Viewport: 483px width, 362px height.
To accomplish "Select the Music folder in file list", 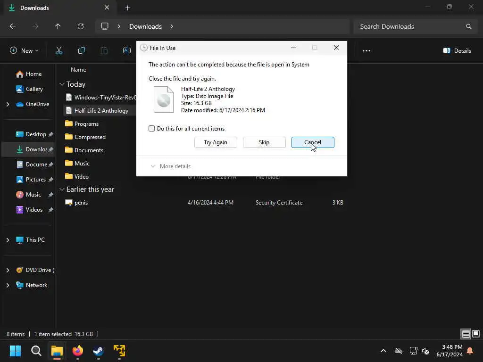I will 77,164.
